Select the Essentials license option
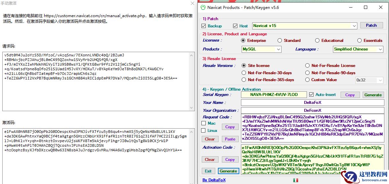The width and height of the screenshot is (389, 184). tap(359, 41)
